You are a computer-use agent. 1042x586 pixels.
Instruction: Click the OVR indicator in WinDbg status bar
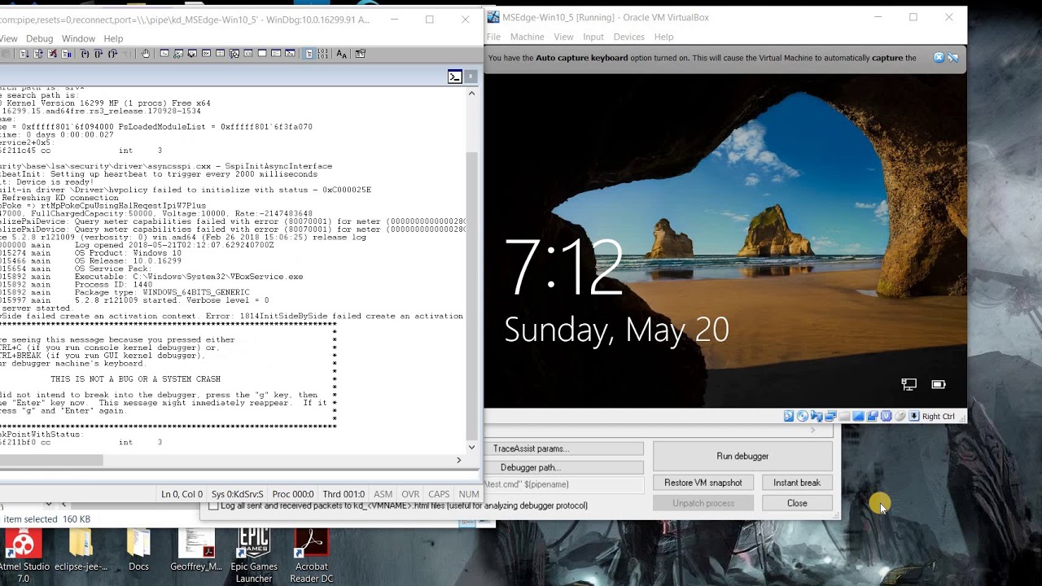tap(410, 494)
